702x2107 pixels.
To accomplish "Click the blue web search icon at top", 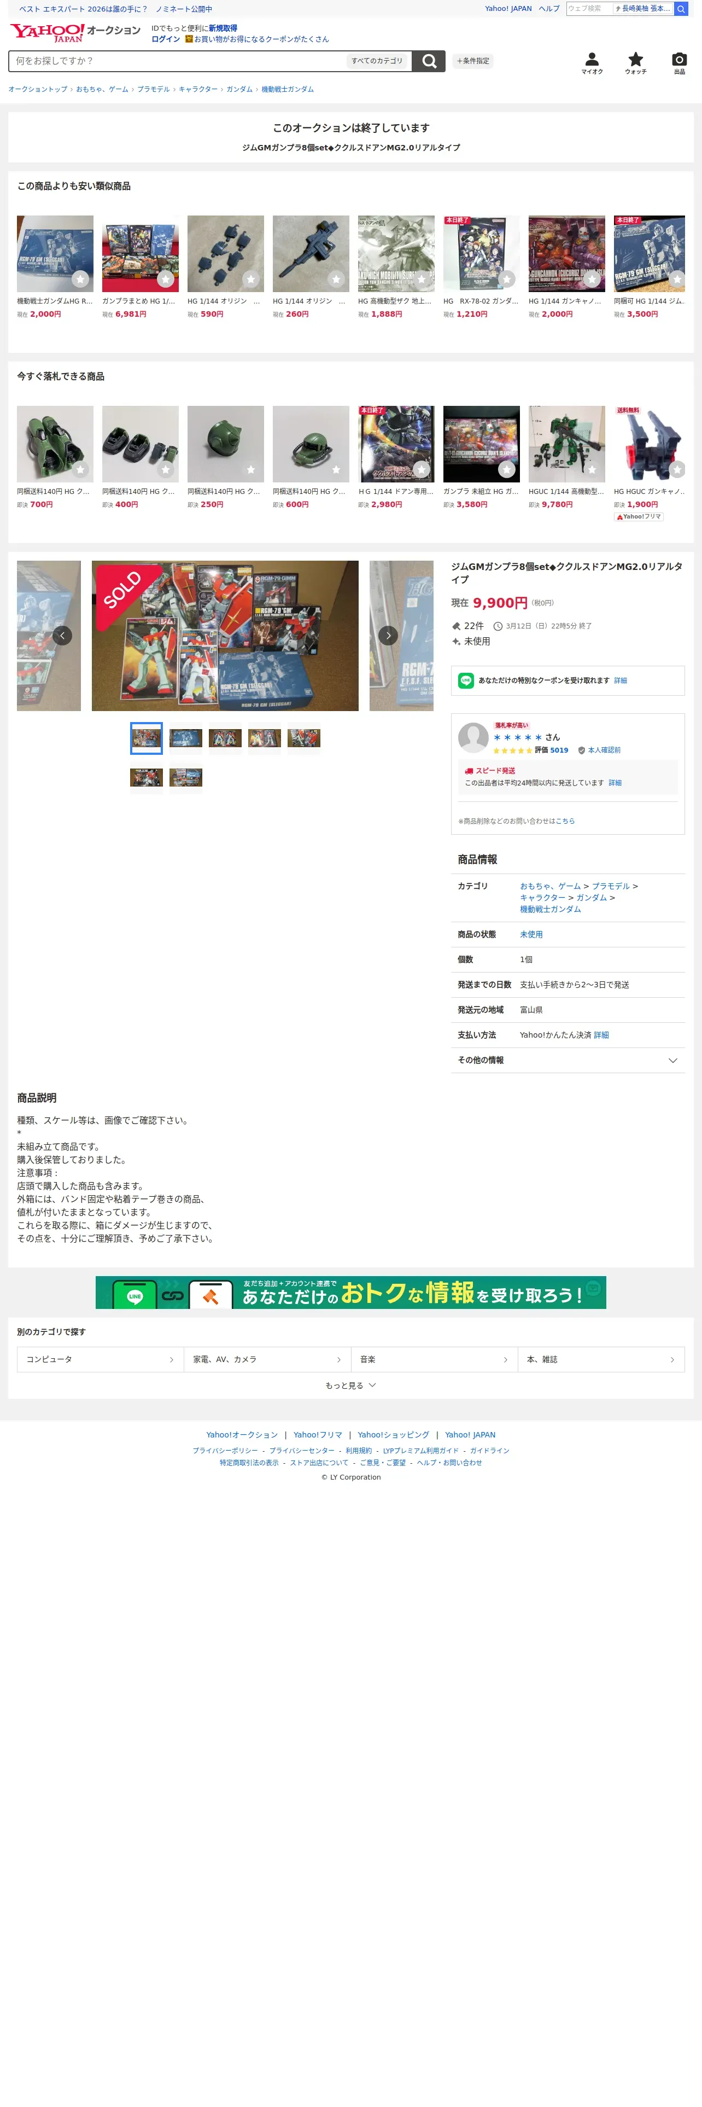I will point(680,9).
